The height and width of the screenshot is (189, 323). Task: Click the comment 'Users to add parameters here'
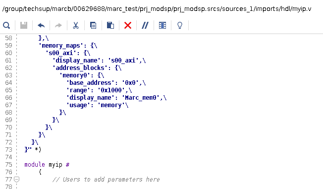click(106, 179)
